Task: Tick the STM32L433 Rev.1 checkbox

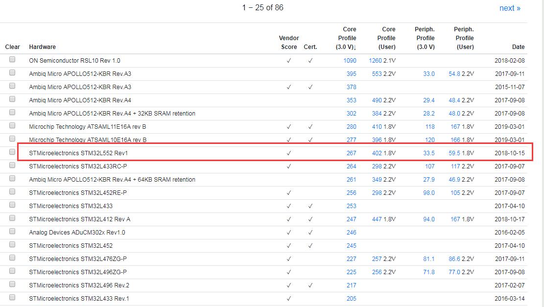Action: (x=12, y=297)
